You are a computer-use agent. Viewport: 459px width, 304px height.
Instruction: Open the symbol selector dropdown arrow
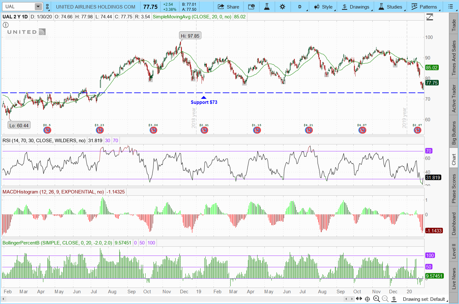pos(38,7)
